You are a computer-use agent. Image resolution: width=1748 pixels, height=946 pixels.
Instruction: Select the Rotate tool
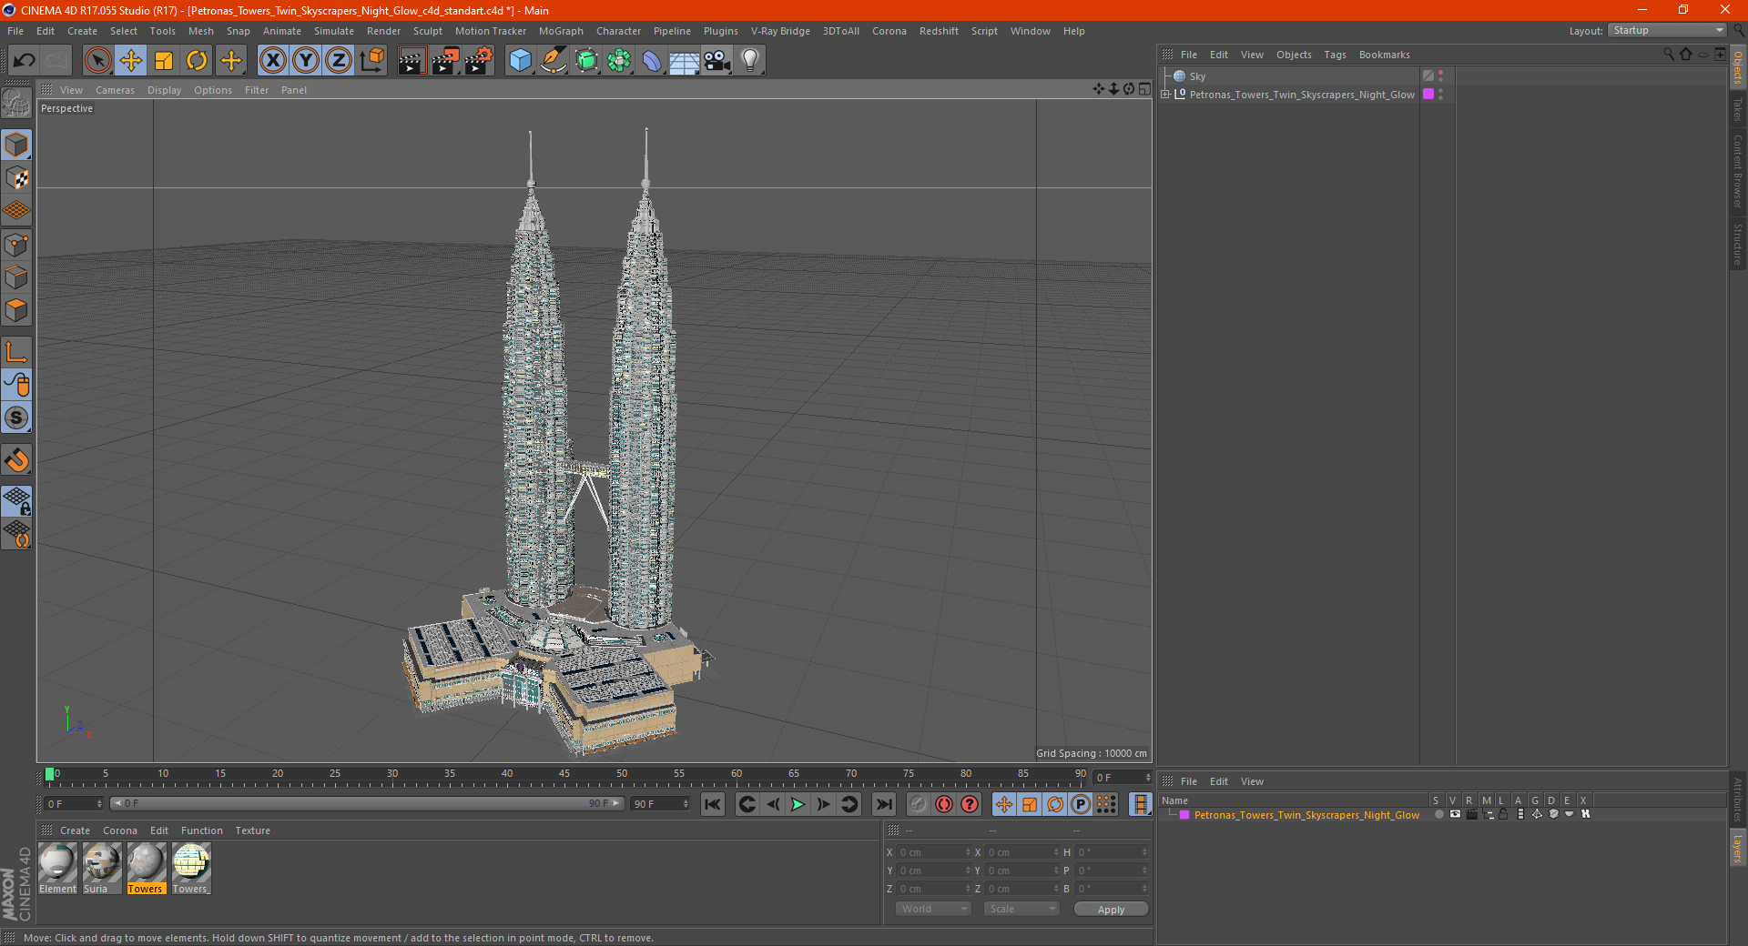point(197,61)
